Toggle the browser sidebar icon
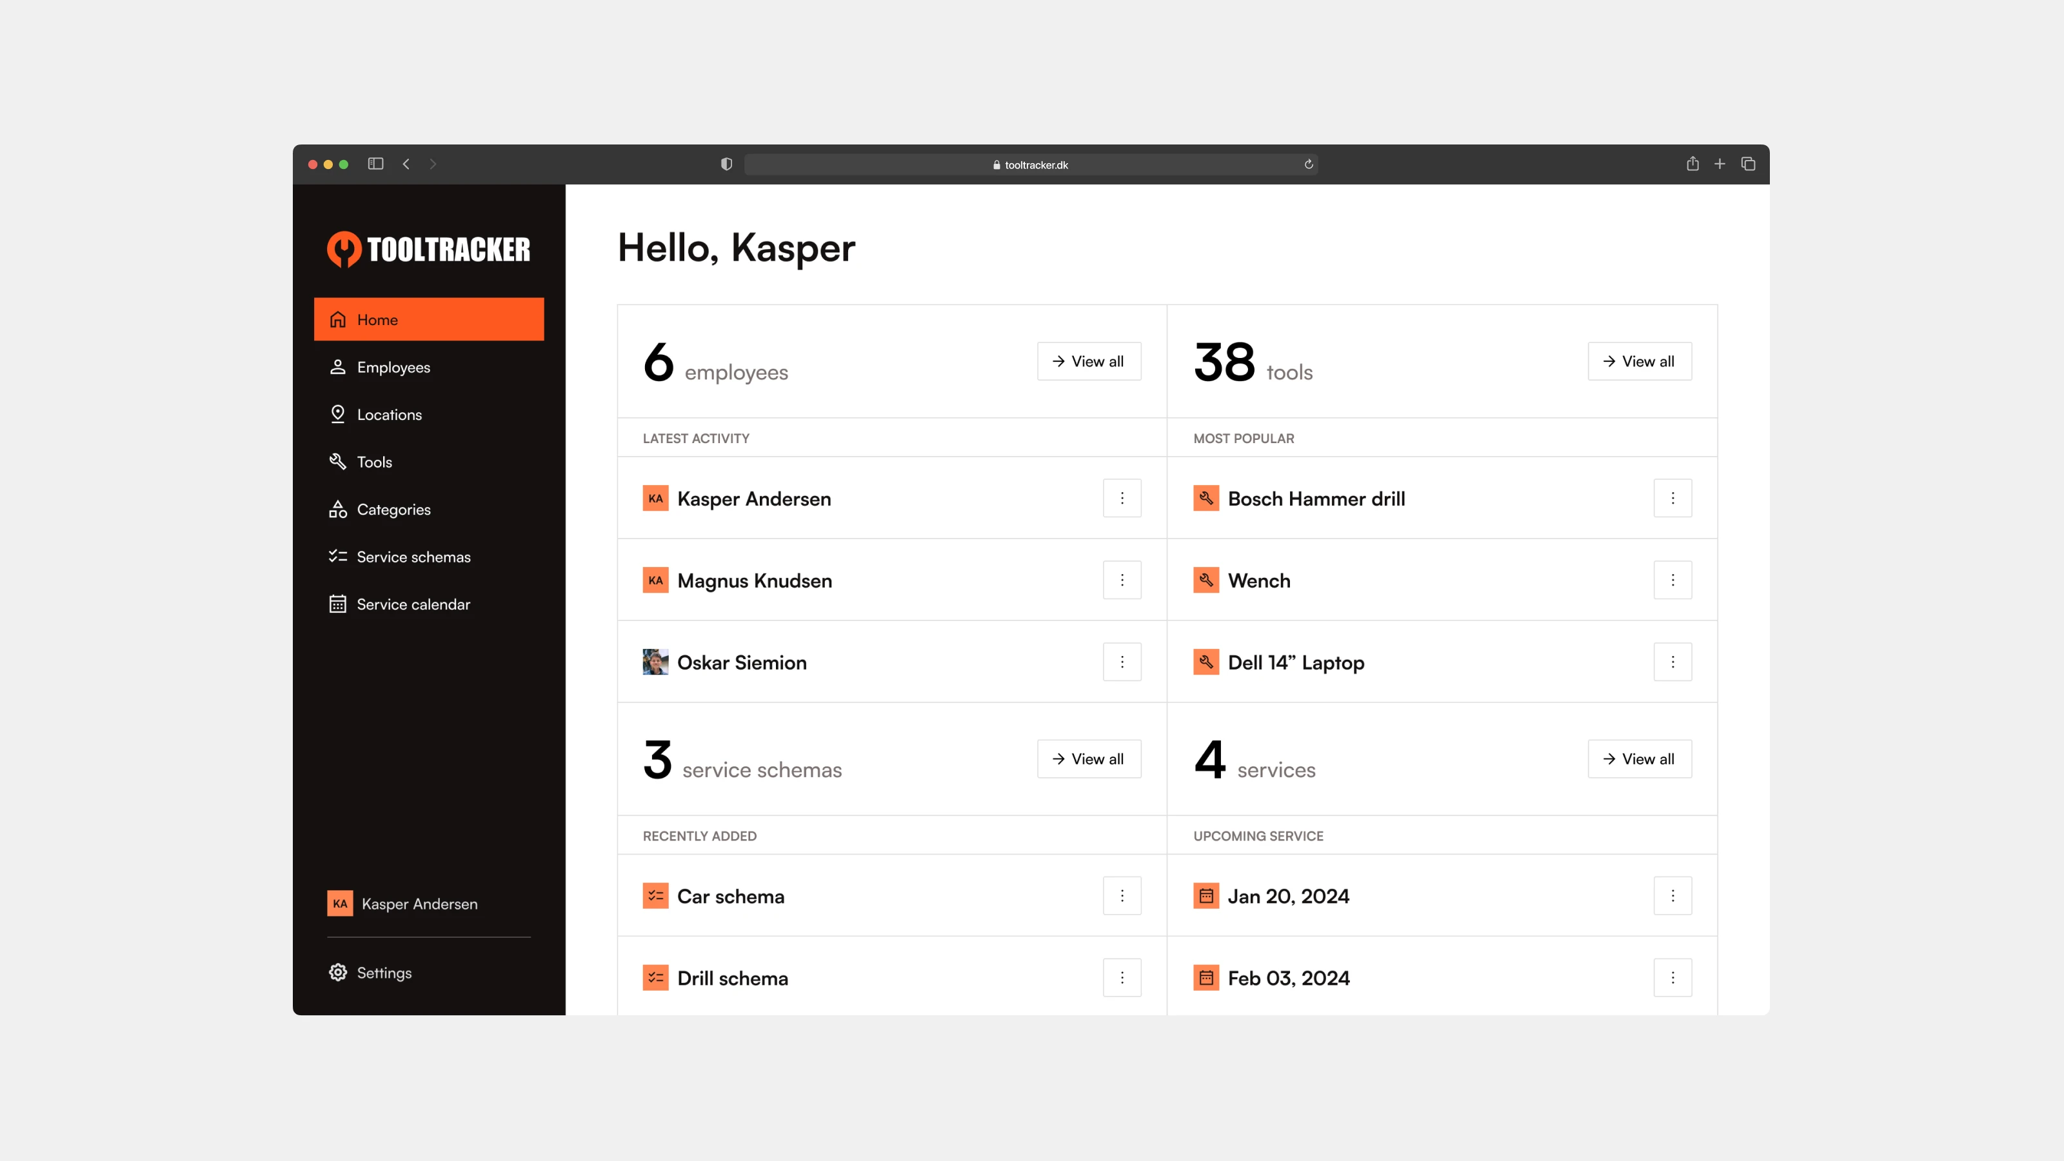2064x1161 pixels. click(x=375, y=164)
